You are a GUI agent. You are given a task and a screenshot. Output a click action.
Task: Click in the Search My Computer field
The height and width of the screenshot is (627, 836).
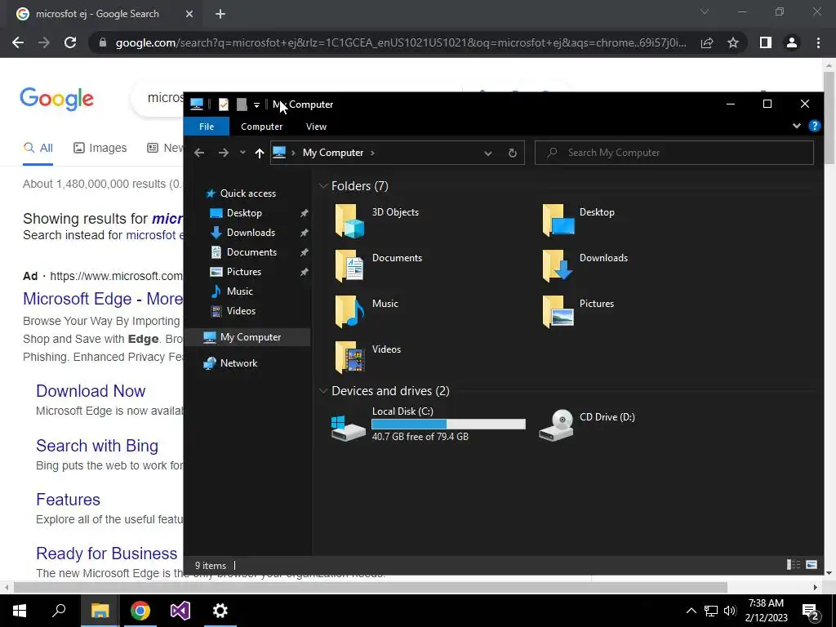674,153
